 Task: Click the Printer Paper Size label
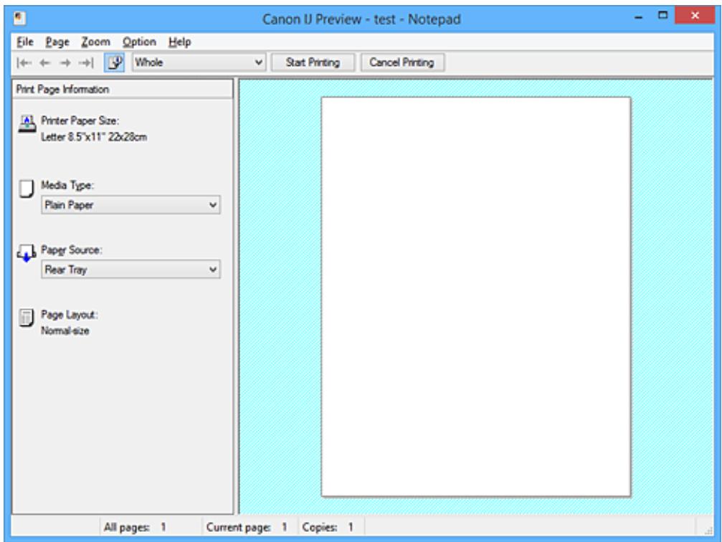[x=80, y=120]
